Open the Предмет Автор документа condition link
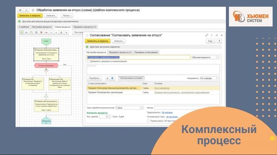The height and width of the screenshot is (155, 277). tap(182, 92)
